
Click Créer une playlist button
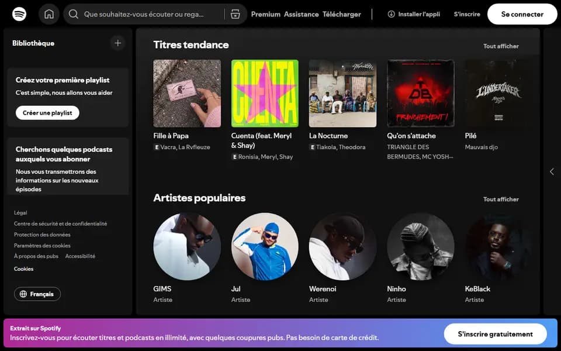tap(47, 113)
